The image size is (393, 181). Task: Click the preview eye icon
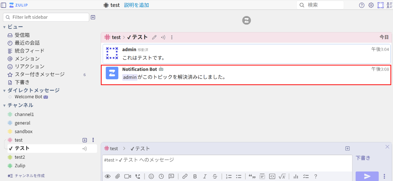(x=108, y=176)
